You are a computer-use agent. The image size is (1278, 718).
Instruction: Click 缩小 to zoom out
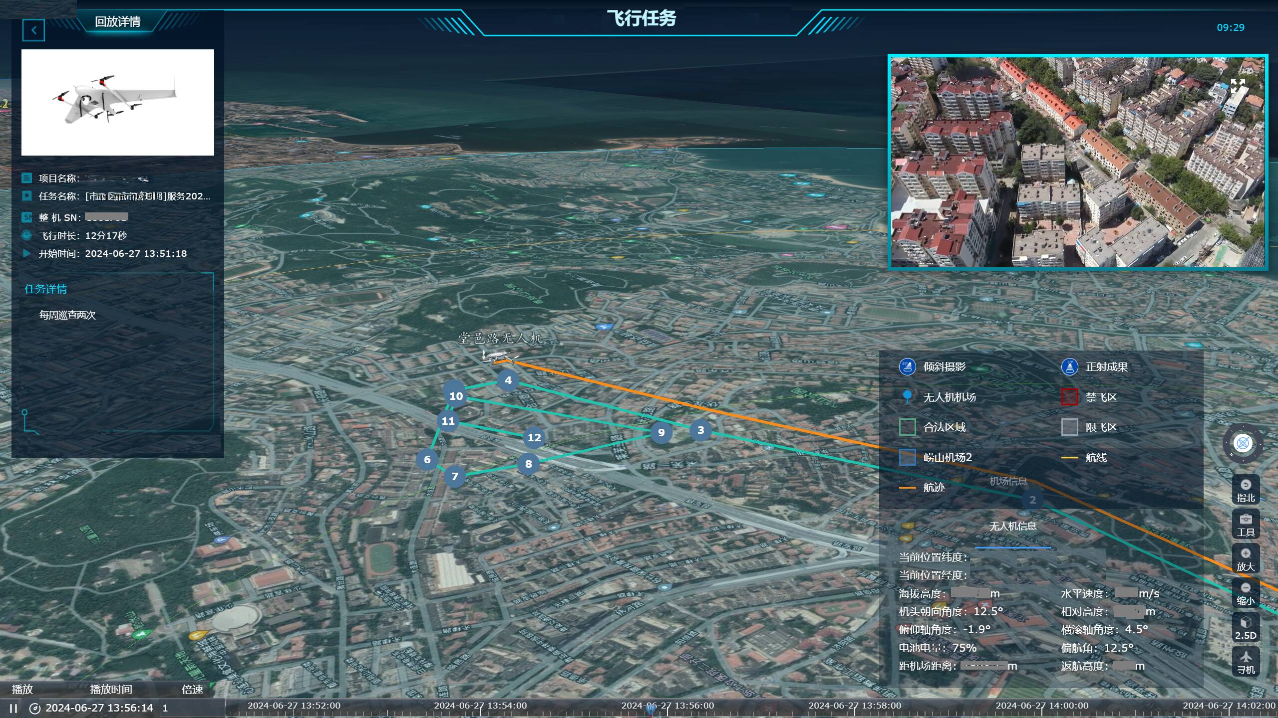(1245, 594)
